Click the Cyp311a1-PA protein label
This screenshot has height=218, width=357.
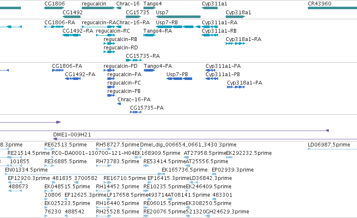[x=223, y=66]
